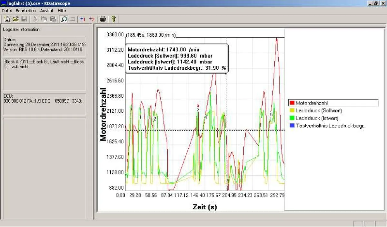This screenshot has width=387, height=227.
Task: Click chart marker number 5
Action: coord(271,114)
